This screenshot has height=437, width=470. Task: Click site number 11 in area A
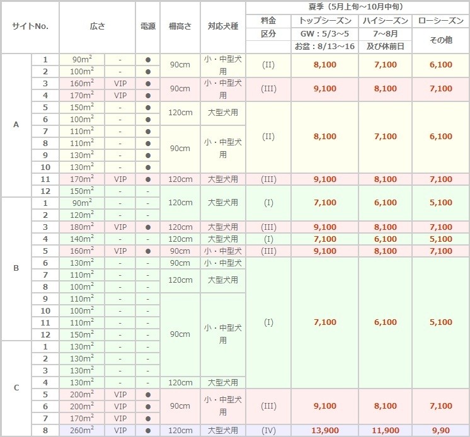pyautogui.click(x=45, y=179)
